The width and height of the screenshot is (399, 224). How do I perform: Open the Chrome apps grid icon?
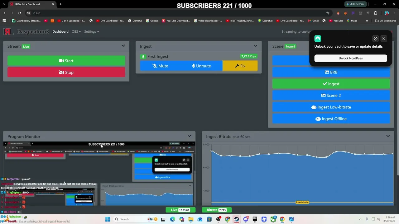[4, 21]
